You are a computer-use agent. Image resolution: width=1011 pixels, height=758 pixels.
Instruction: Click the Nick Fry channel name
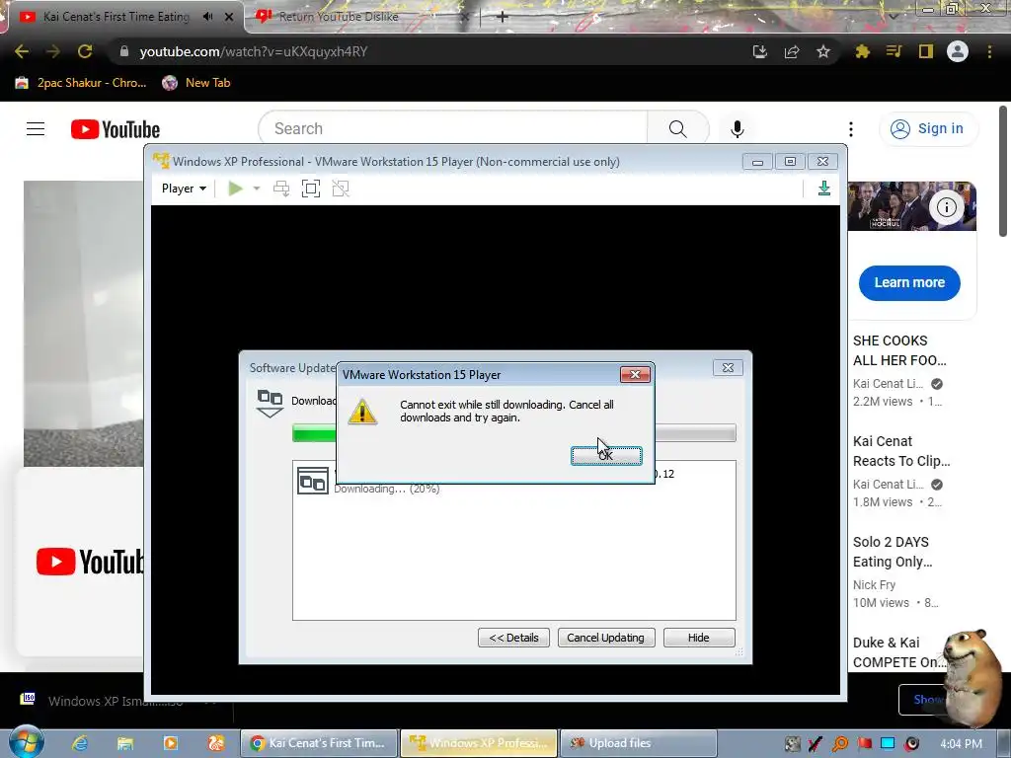[874, 585]
